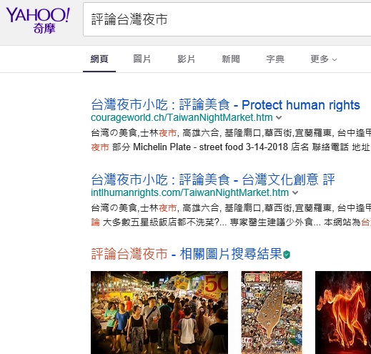Expand the 更多 dropdown menu
This screenshot has height=354, width=371.
[324, 59]
